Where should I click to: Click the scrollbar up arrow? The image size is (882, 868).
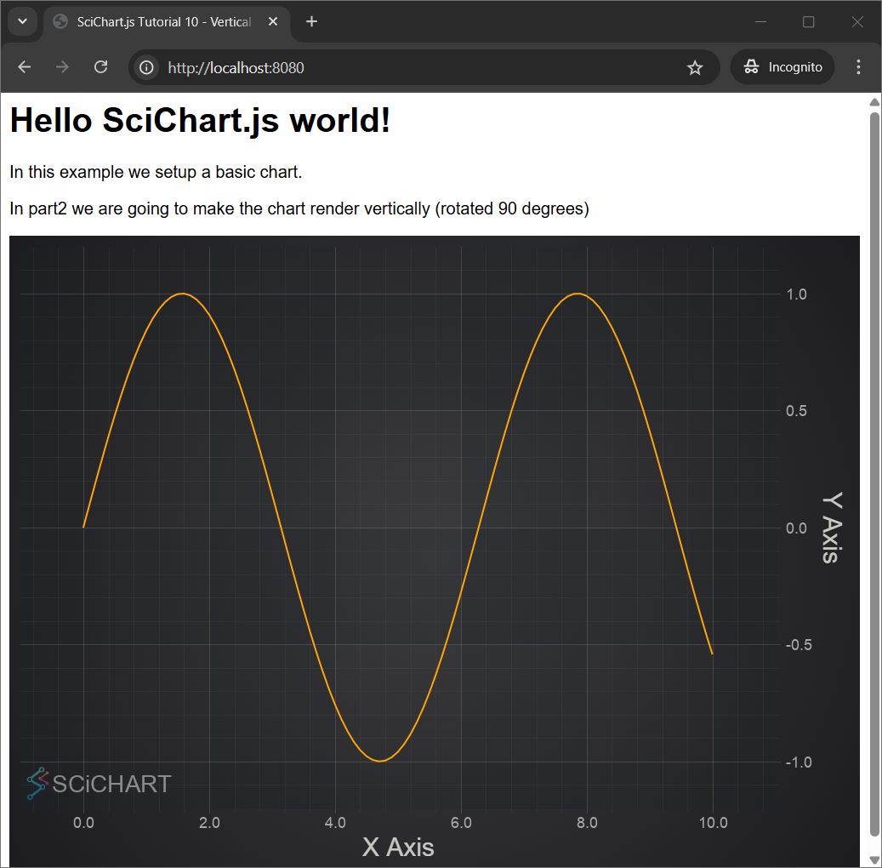point(874,102)
